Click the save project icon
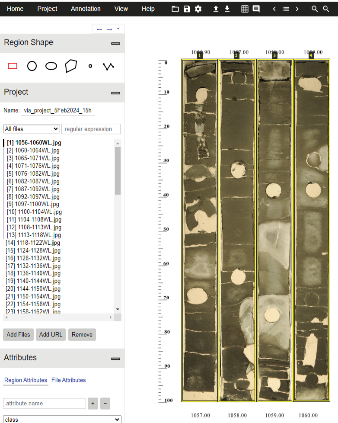The image size is (338, 423). point(187,9)
